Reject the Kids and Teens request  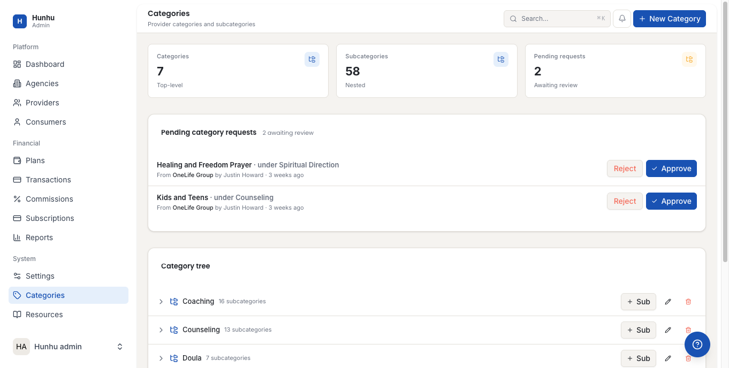(x=625, y=201)
